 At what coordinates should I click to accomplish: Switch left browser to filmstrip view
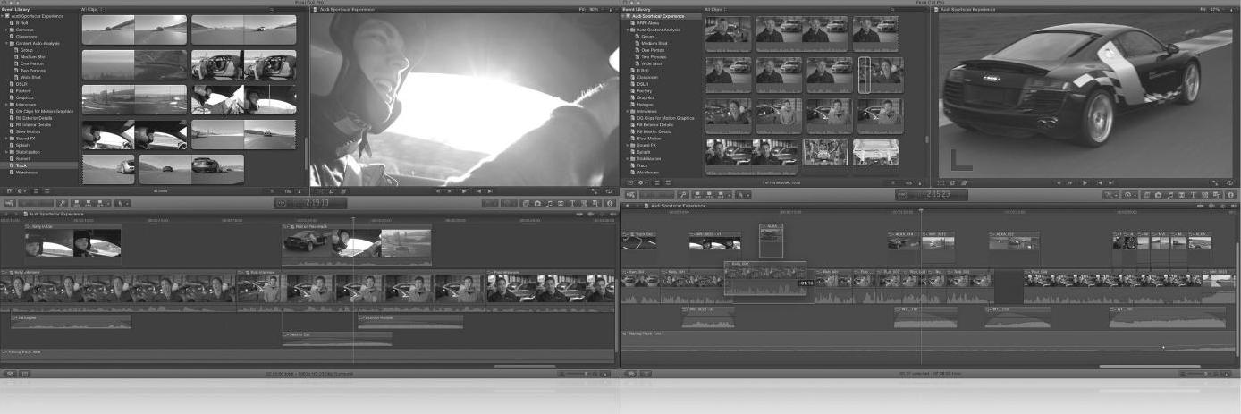click(36, 190)
